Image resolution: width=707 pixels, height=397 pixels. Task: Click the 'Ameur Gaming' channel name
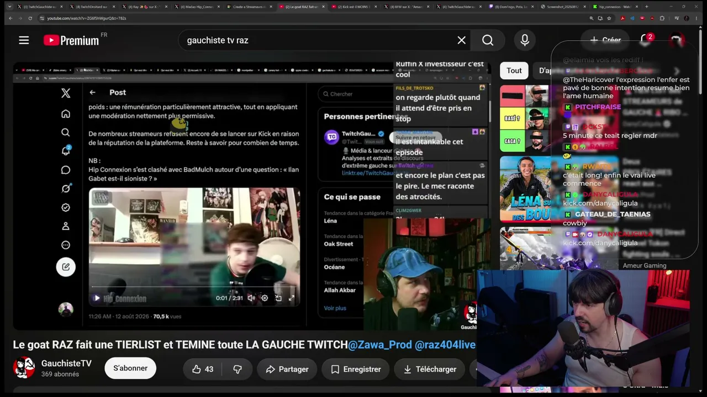[x=645, y=265]
